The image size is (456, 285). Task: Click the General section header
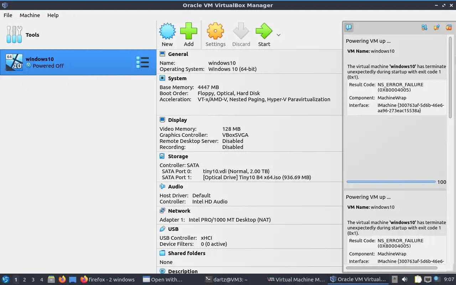(178, 54)
